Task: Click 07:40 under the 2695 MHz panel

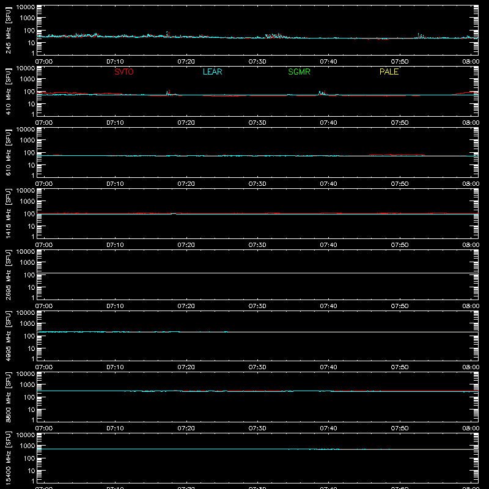Action: coord(328,306)
